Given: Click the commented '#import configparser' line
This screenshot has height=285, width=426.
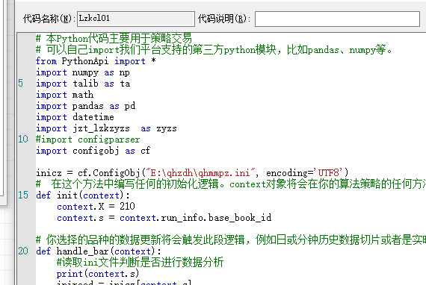Looking at the screenshot, I should click(87, 140).
